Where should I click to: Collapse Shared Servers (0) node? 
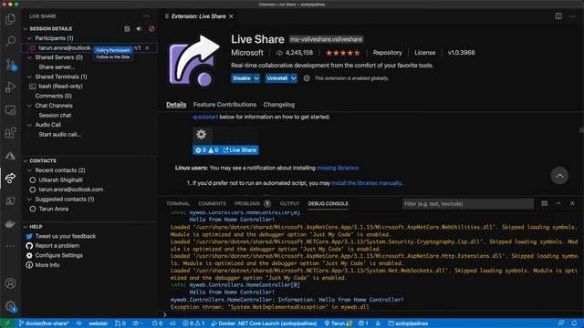point(29,57)
